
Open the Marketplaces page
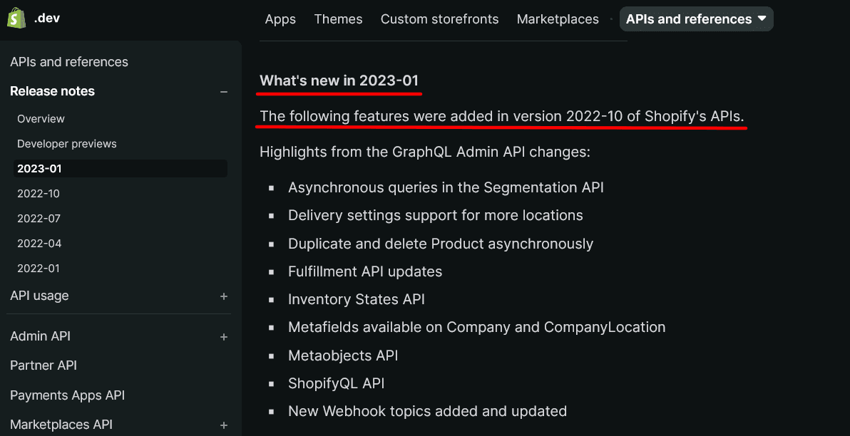558,19
